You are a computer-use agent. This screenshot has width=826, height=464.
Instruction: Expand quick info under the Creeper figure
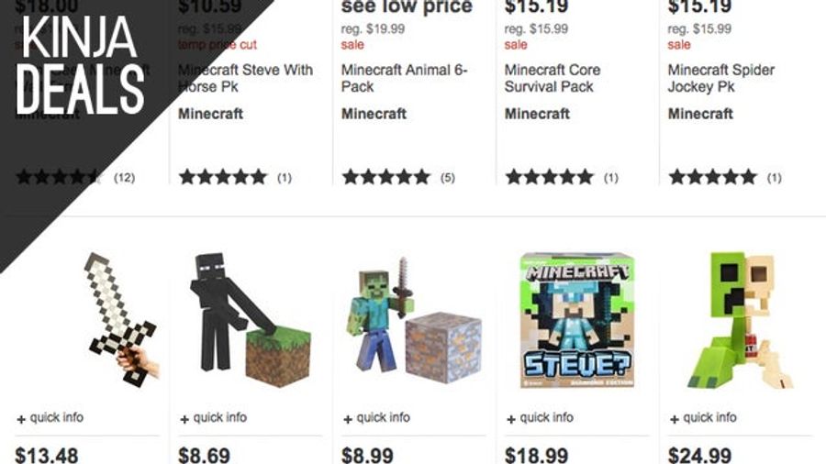coord(703,418)
